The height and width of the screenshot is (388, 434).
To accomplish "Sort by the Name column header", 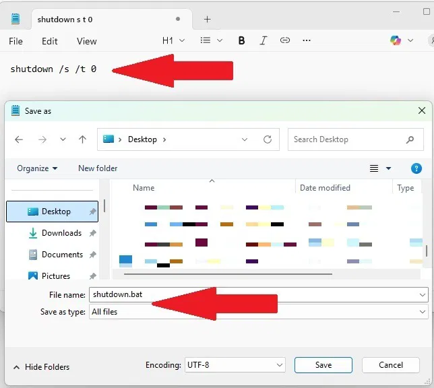I will (144, 188).
